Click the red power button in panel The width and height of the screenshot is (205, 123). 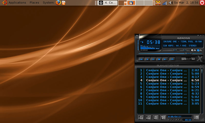pyautogui.click(x=202, y=3)
